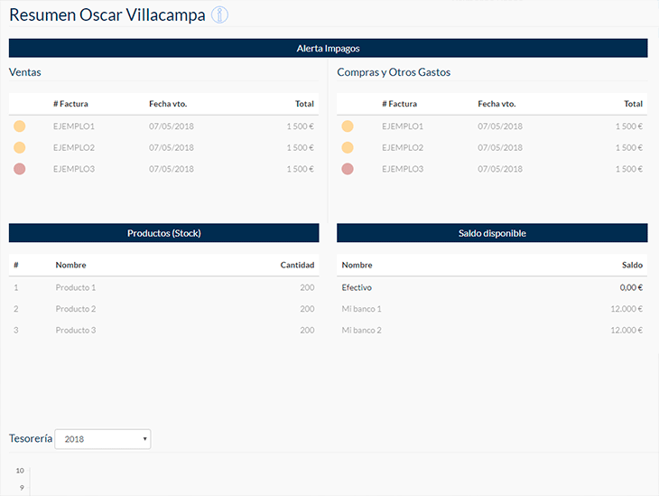Click the info icon beside Resumen Oscar Villacampa
659x496 pixels.
(219, 15)
